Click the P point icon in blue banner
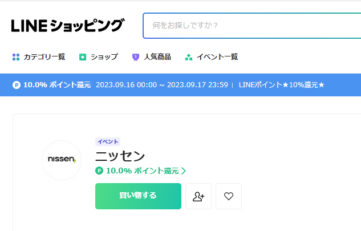The image size is (361, 231). (x=17, y=85)
